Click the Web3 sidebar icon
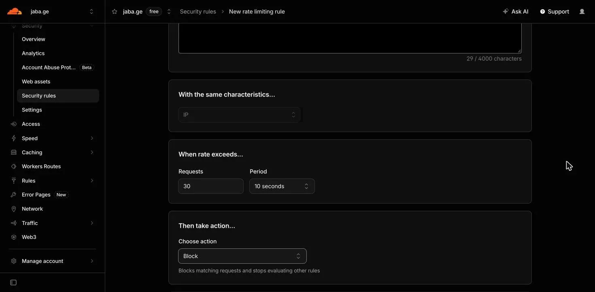The image size is (595, 292). (x=14, y=237)
